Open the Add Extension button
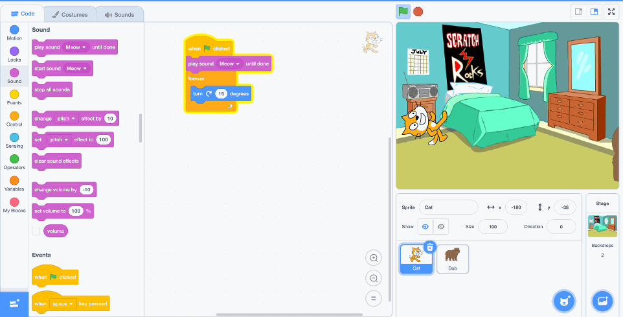Image resolution: width=623 pixels, height=317 pixels. pos(14,303)
